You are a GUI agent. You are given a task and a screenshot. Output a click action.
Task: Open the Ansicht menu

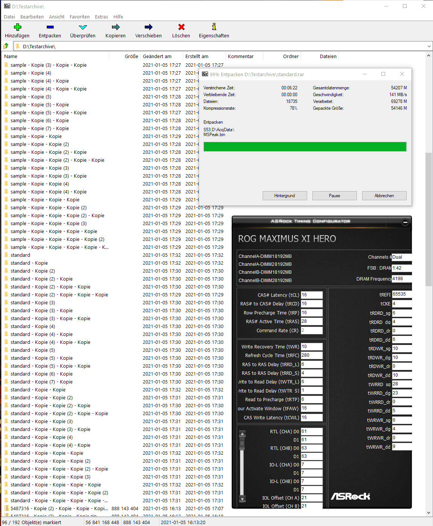(x=57, y=17)
